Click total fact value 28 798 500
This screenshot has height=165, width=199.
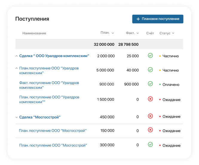[128, 44]
